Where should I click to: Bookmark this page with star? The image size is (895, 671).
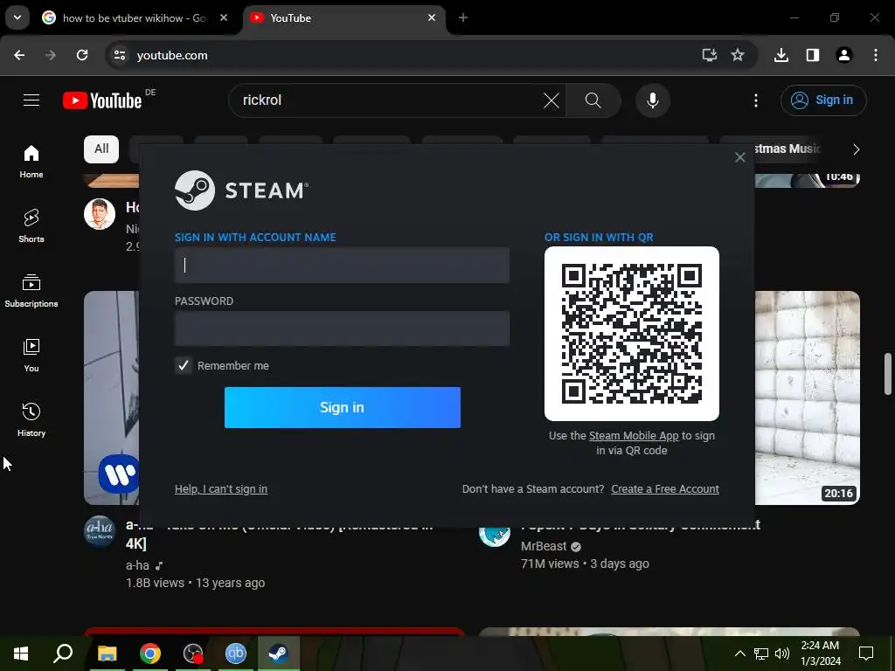coord(738,55)
